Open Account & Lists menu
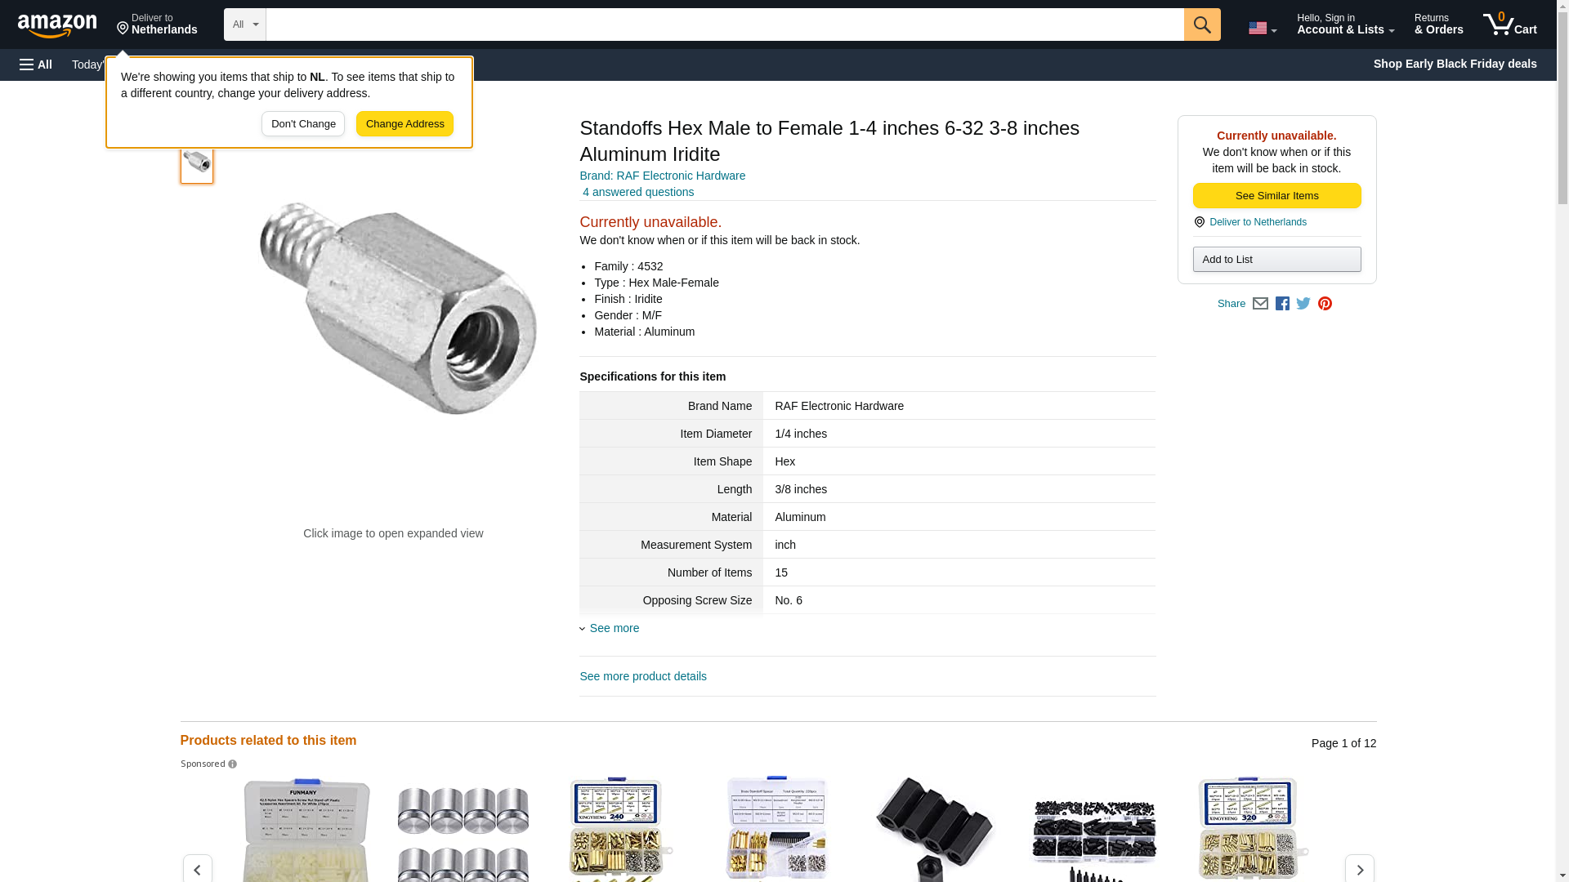This screenshot has width=1569, height=882. coord(1345,24)
